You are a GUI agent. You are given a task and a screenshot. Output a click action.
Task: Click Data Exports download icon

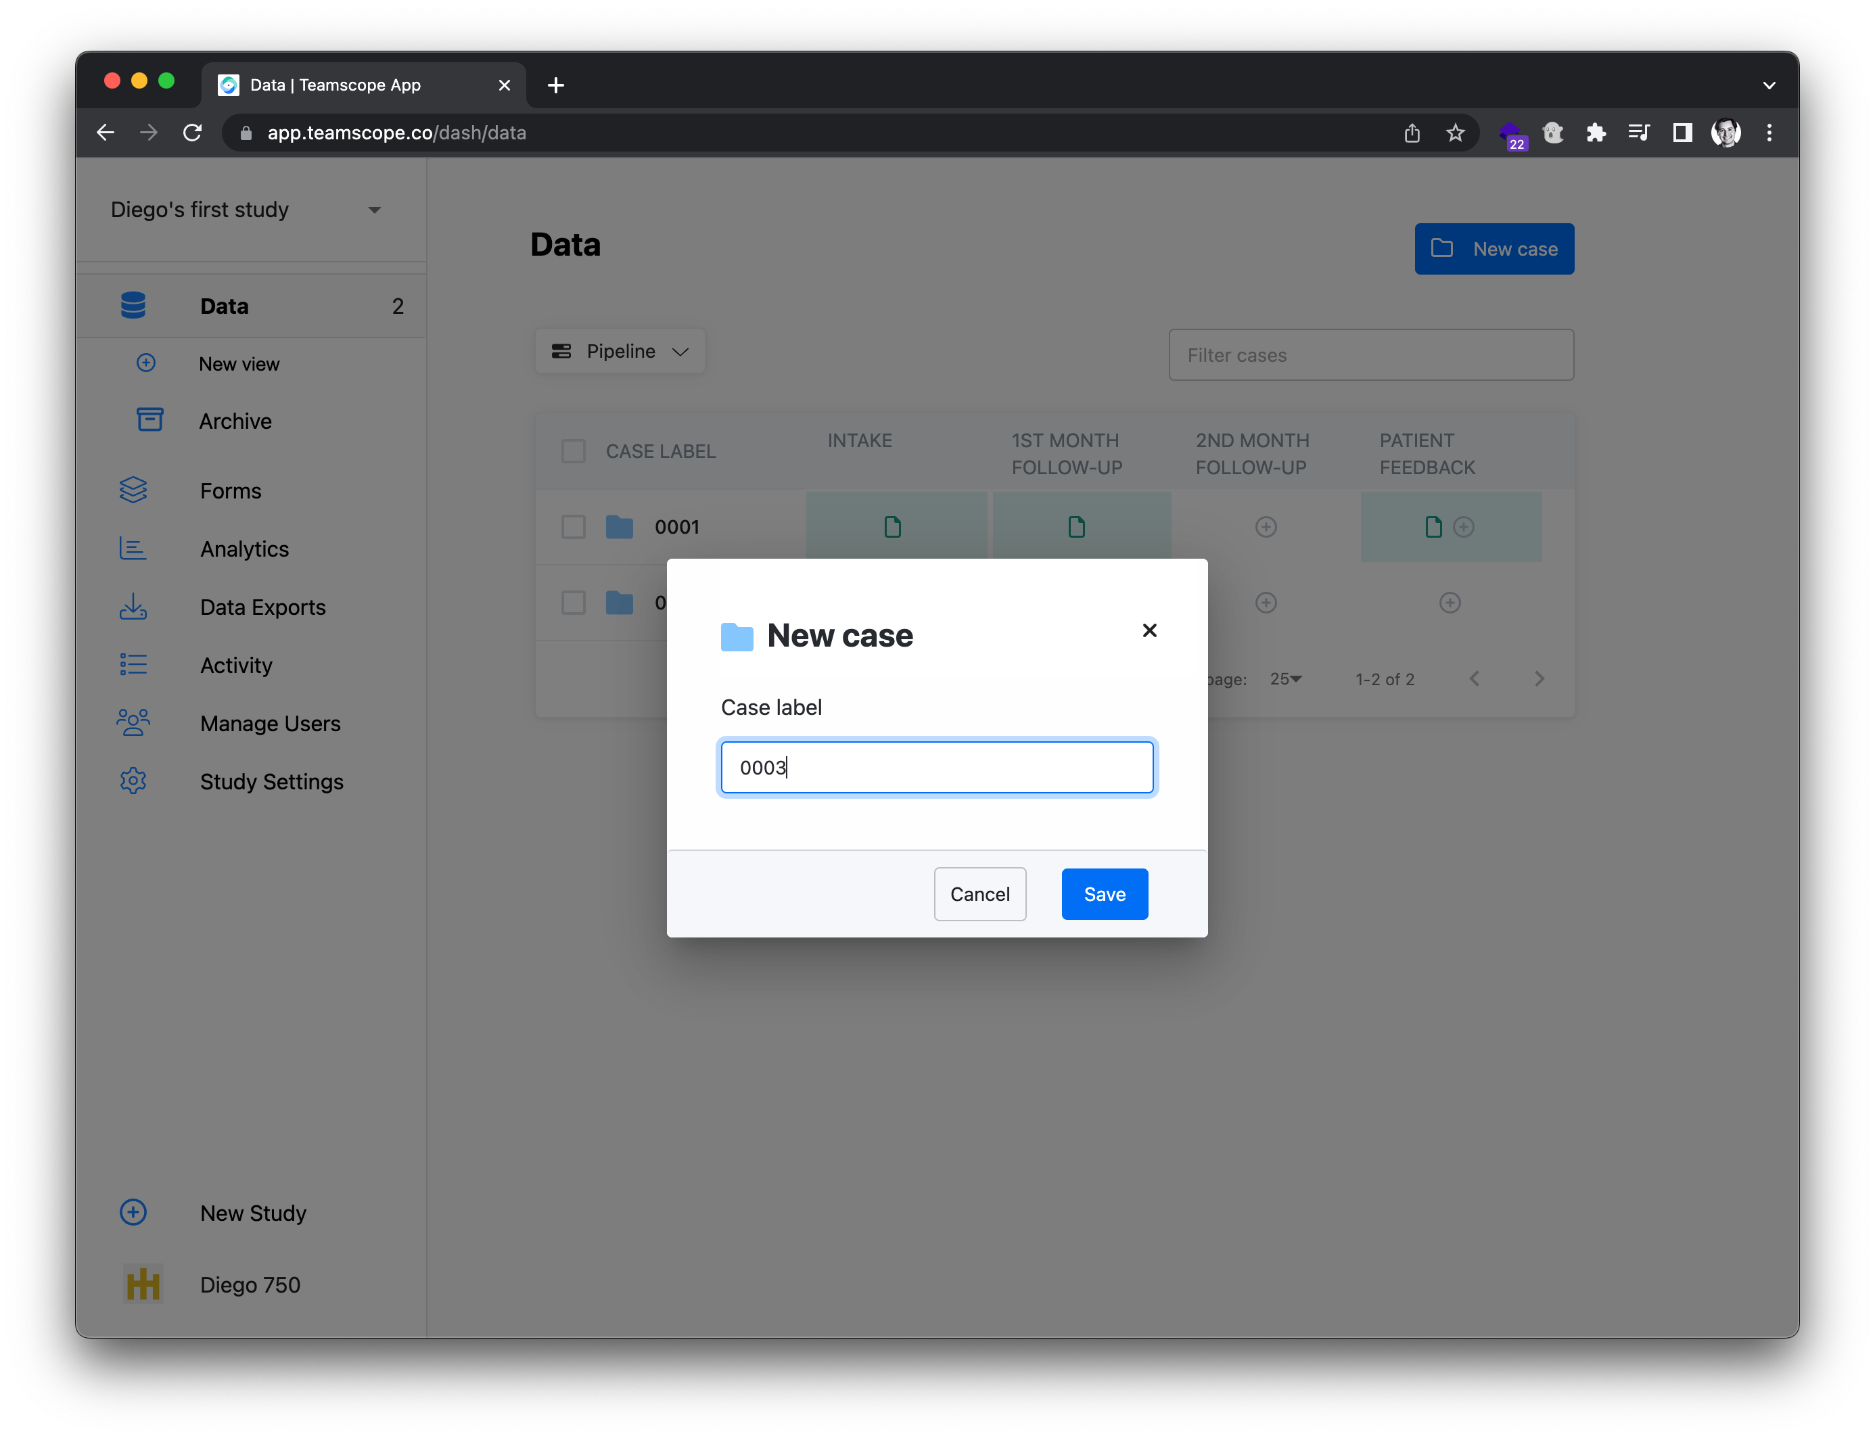[133, 607]
